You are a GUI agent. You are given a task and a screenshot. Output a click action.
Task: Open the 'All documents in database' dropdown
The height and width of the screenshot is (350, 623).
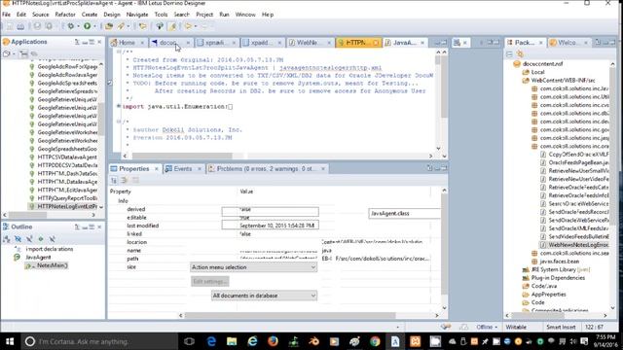[264, 296]
